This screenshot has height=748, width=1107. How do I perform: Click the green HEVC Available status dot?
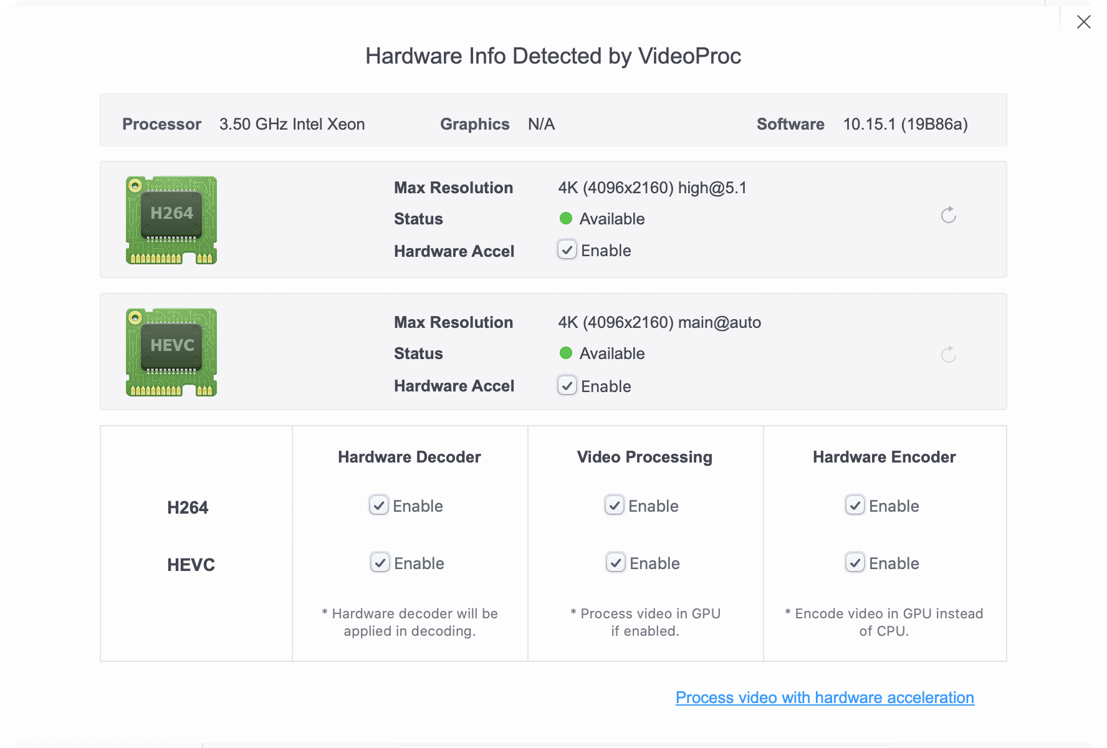tap(566, 353)
